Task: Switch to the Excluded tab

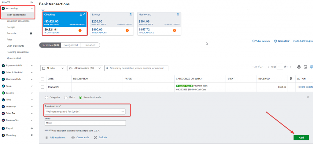Action: [x=90, y=45]
